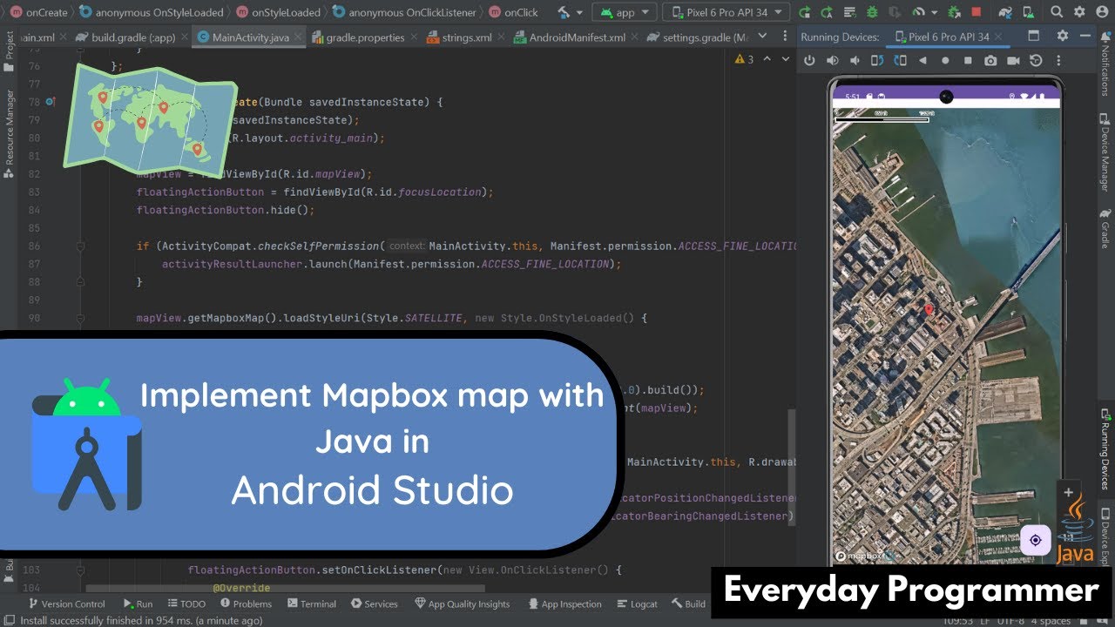The width and height of the screenshot is (1115, 627).
Task: Open Running Devices panel settings gear
Action: click(1062, 37)
